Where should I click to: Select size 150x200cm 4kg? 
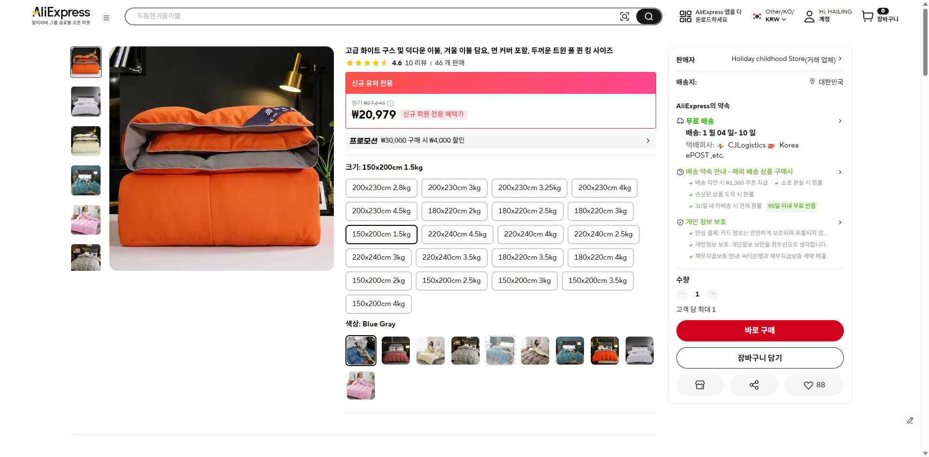[378, 304]
